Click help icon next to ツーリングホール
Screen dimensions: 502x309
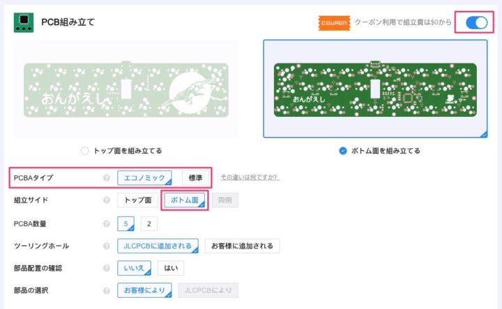(107, 246)
